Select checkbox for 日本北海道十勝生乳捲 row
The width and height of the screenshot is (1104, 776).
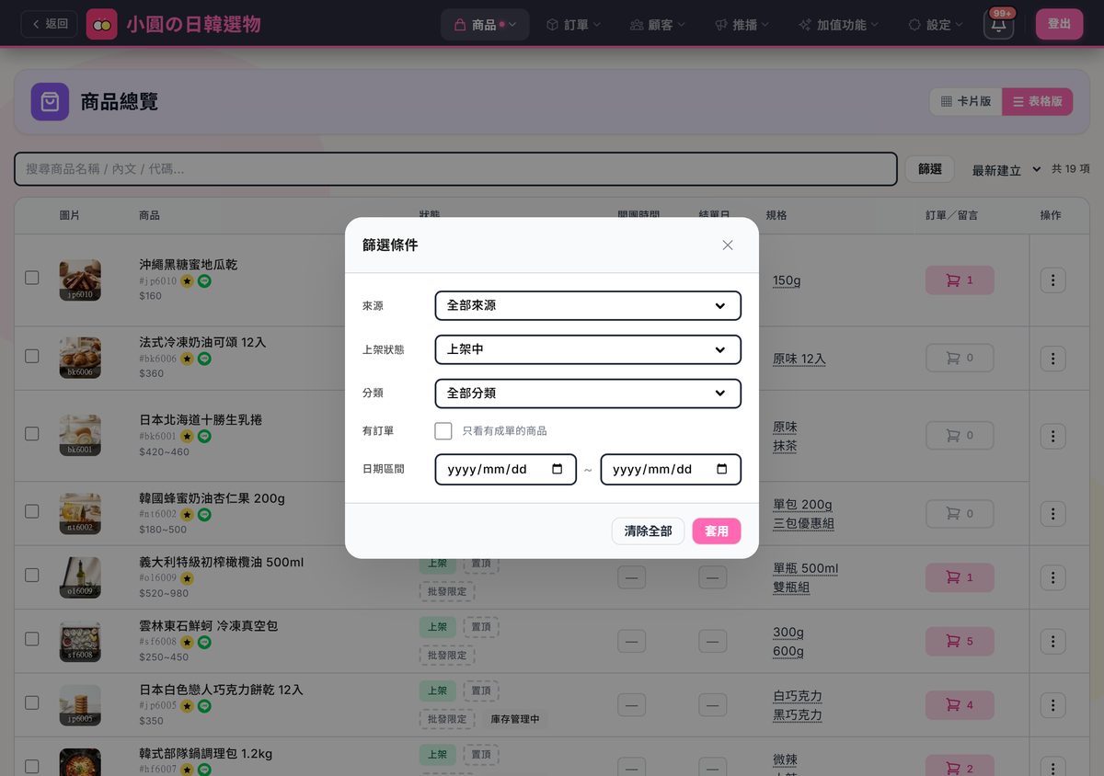32,433
